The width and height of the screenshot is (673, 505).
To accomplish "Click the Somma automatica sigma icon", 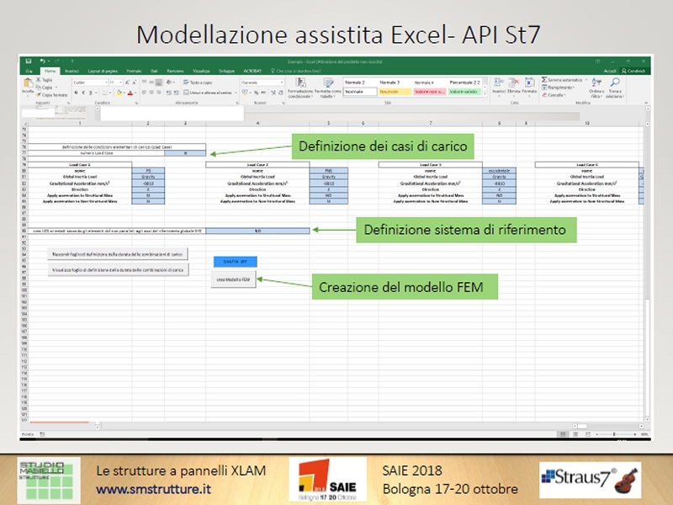I will 546,81.
